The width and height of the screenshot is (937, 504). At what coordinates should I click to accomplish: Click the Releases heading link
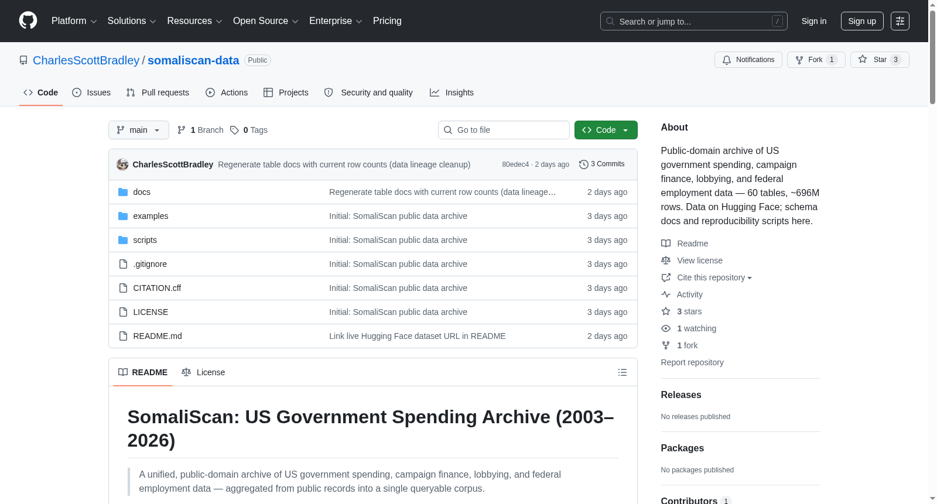pos(681,395)
